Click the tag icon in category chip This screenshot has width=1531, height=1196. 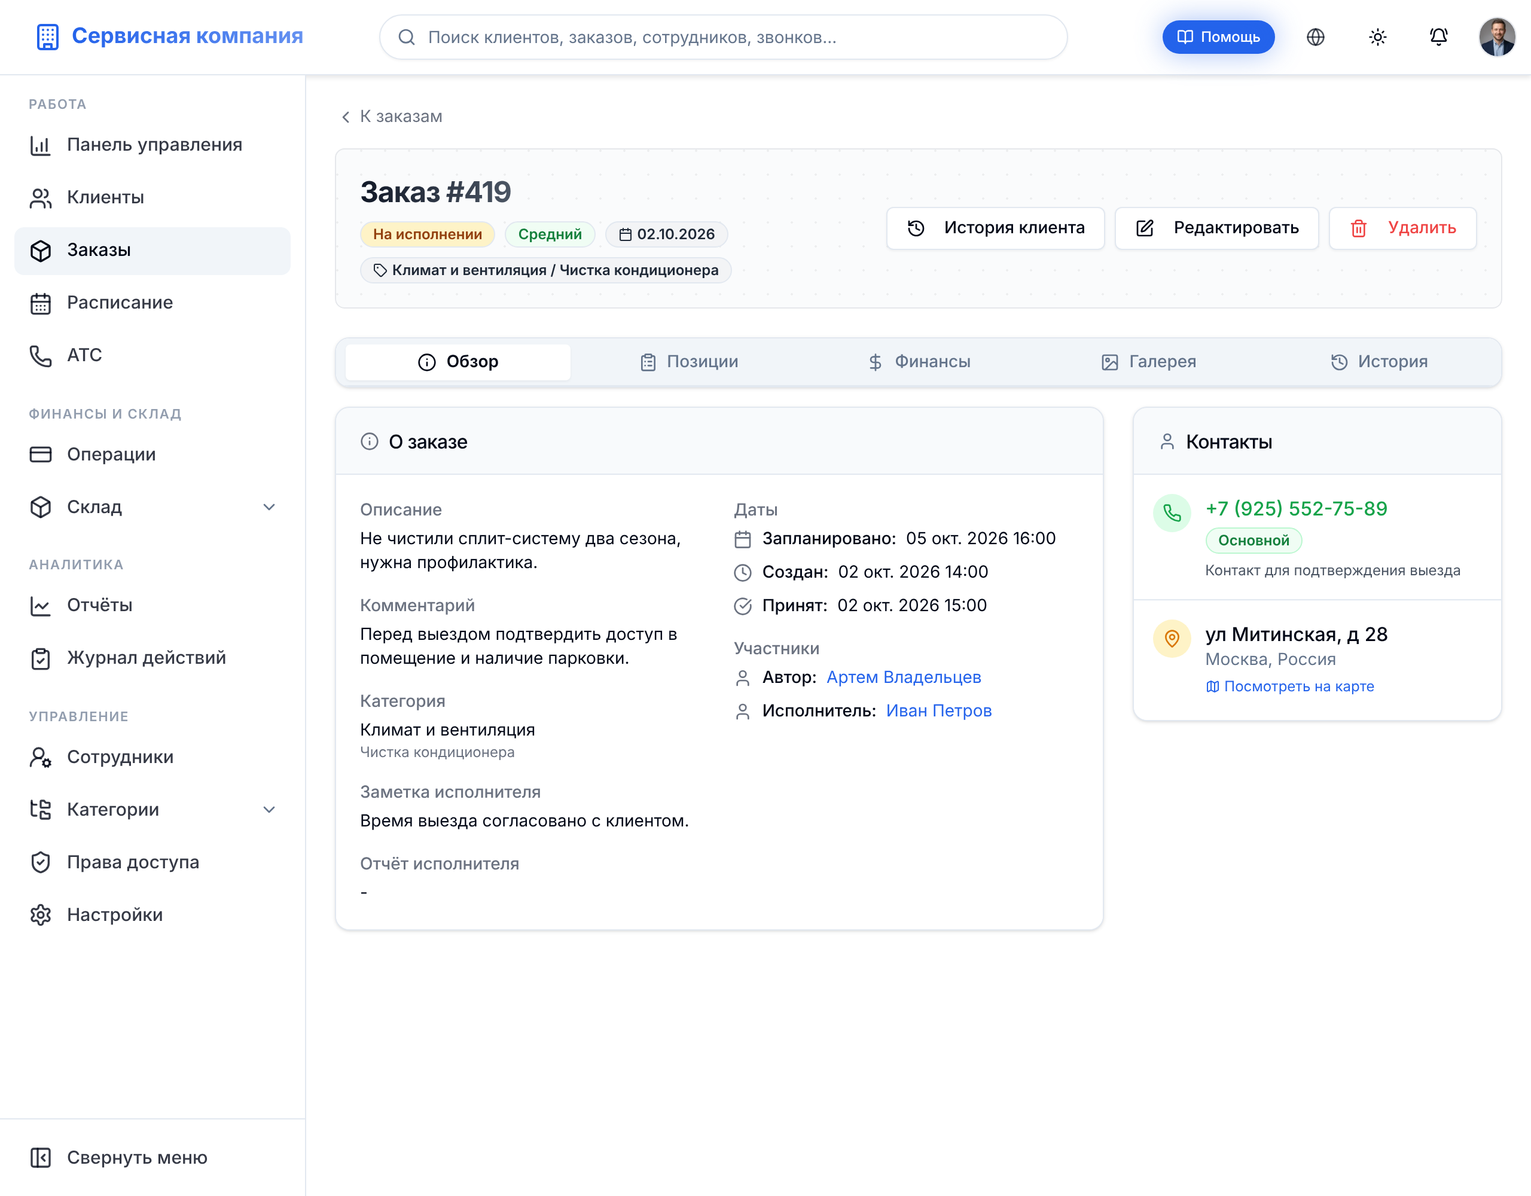pos(379,271)
